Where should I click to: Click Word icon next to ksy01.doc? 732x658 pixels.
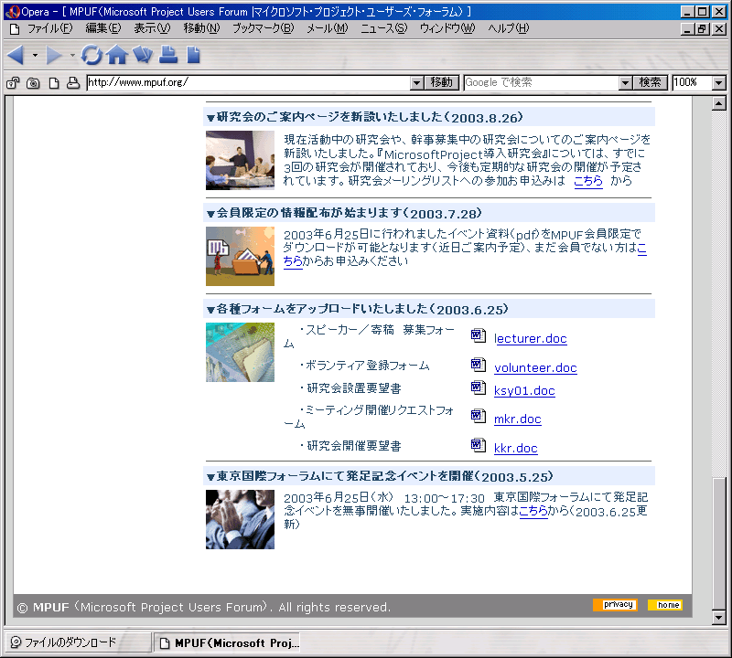pos(478,387)
